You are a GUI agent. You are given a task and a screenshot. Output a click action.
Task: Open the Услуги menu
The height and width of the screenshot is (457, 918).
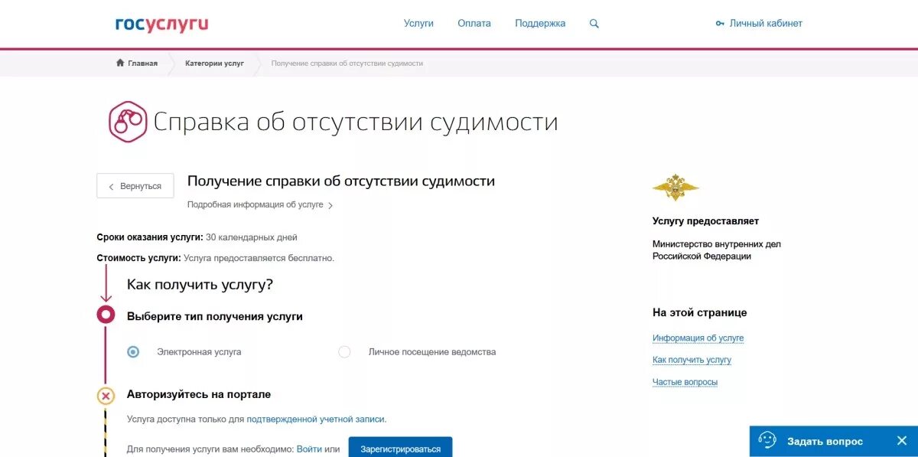pyautogui.click(x=418, y=24)
